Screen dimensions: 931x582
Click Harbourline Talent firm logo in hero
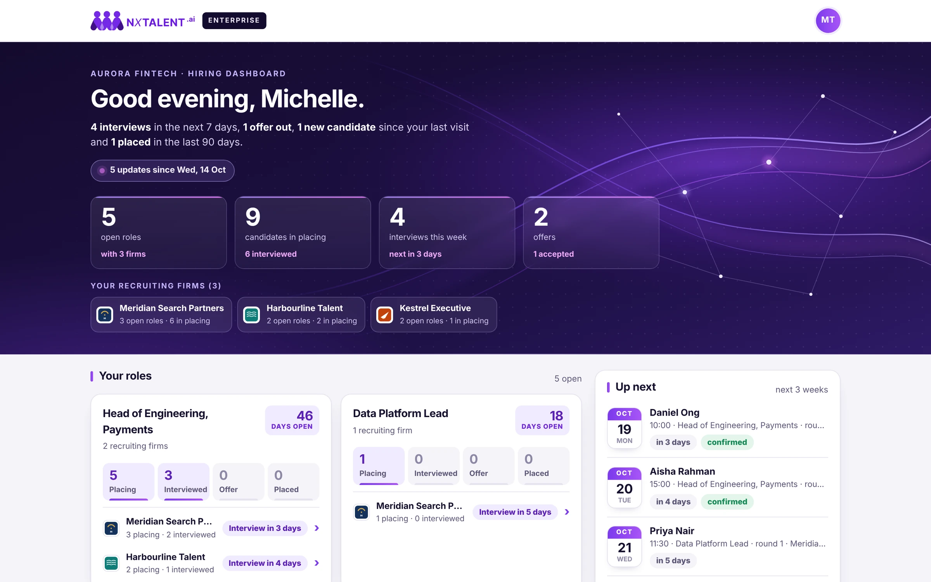251,315
